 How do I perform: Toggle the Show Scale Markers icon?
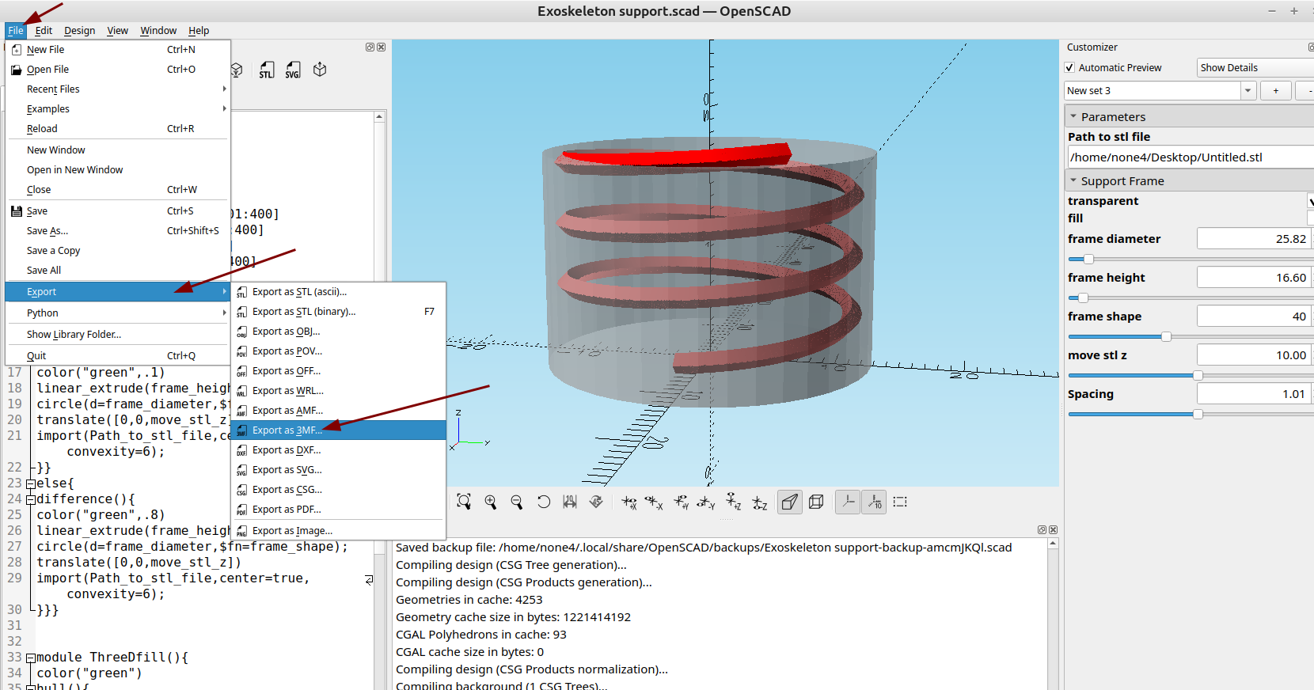pos(874,502)
